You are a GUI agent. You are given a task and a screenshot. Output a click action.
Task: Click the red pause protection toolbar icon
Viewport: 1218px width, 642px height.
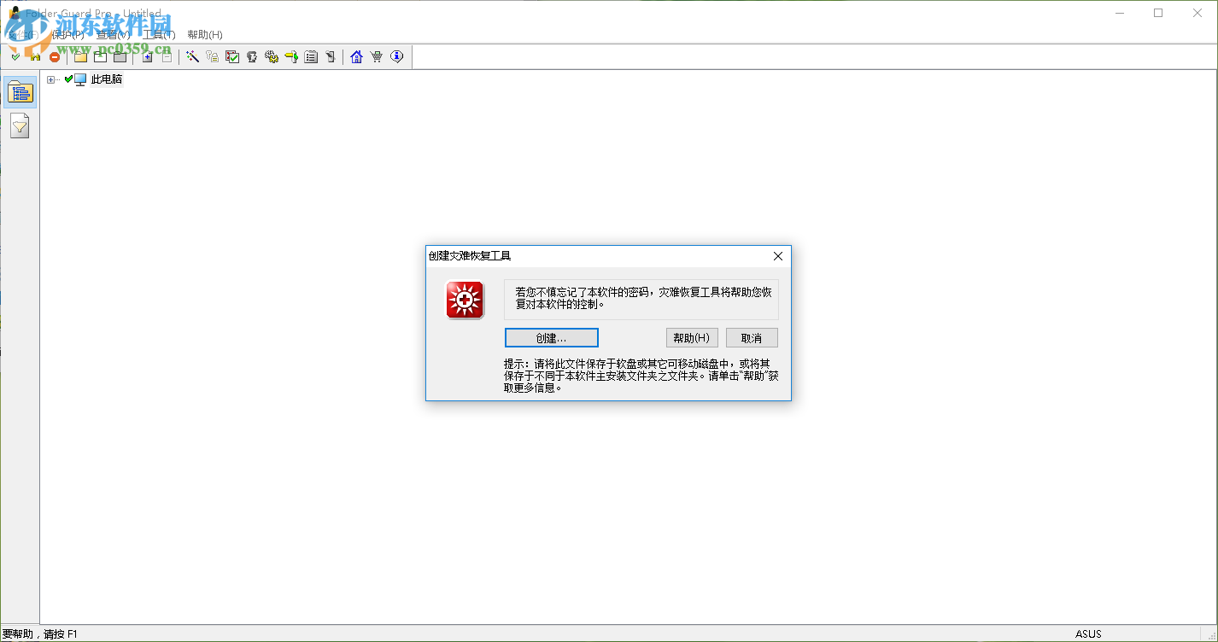pyautogui.click(x=55, y=56)
